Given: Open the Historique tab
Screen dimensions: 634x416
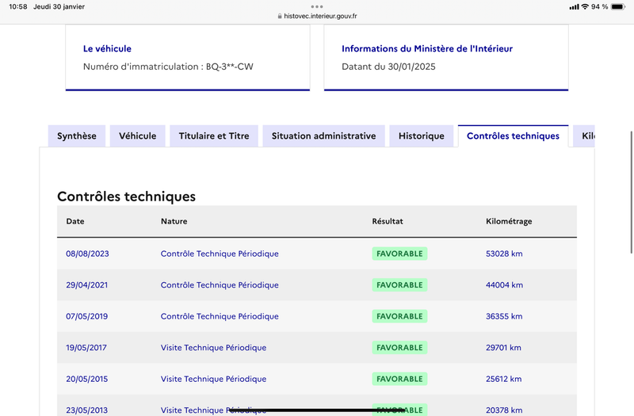Looking at the screenshot, I should [422, 136].
